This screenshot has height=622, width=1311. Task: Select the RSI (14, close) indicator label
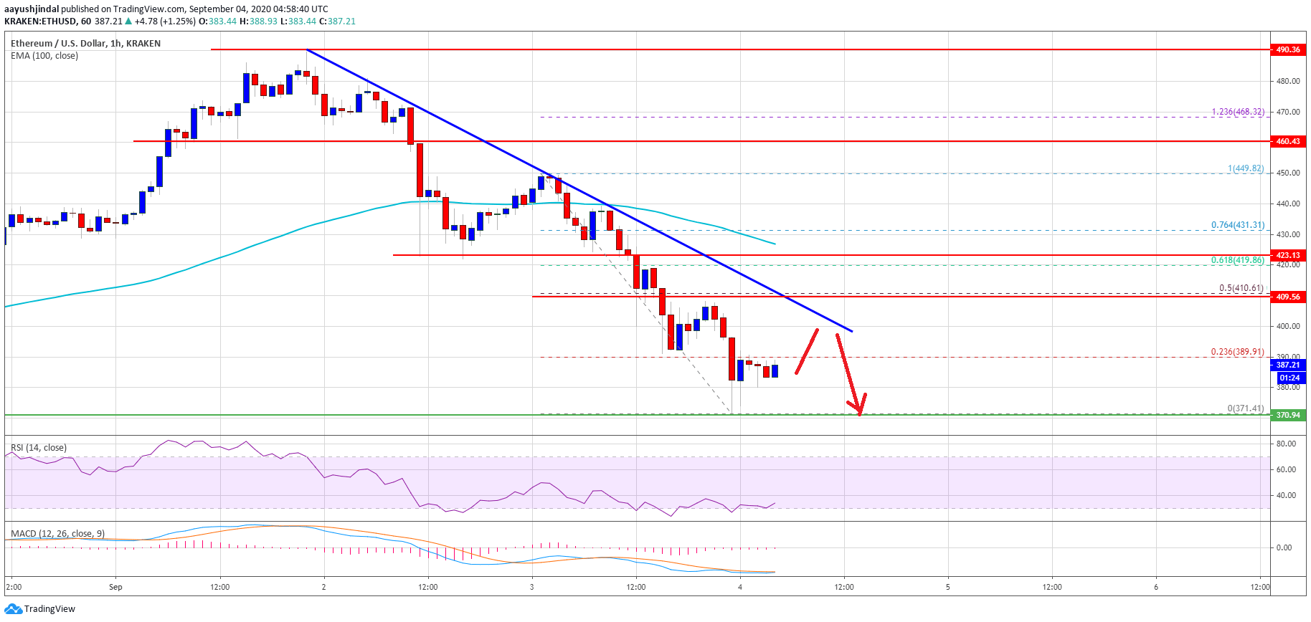(x=39, y=448)
